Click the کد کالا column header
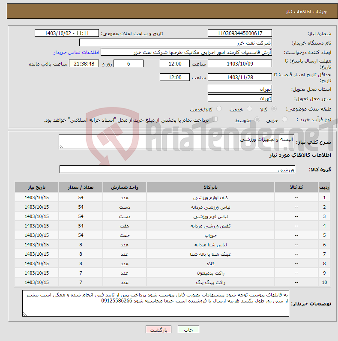Screen dimensions: 338x341 coord(296,187)
